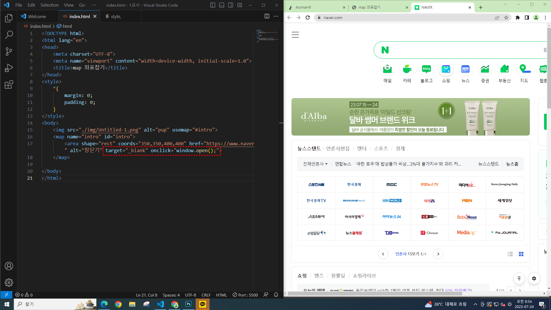Expand the 전체언론사 dropdown
The width and height of the screenshot is (551, 310).
[315, 164]
